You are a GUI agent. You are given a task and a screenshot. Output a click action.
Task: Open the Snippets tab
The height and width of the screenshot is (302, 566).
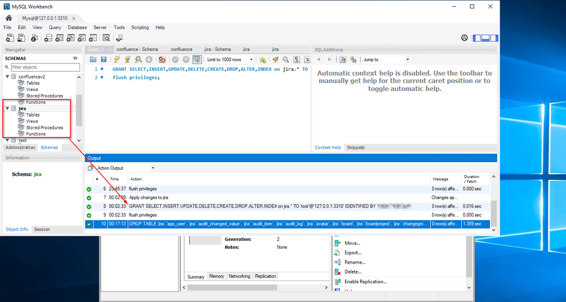click(356, 148)
